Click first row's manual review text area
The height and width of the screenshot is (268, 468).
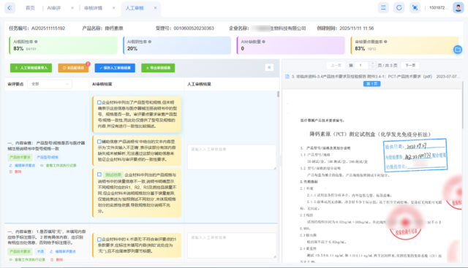pyautogui.click(x=232, y=157)
